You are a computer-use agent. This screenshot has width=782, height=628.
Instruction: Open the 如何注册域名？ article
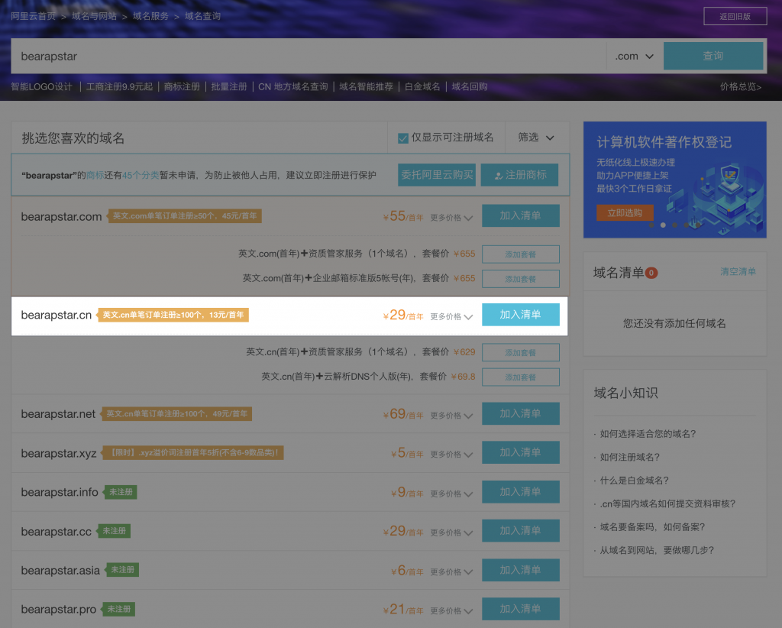(x=630, y=458)
